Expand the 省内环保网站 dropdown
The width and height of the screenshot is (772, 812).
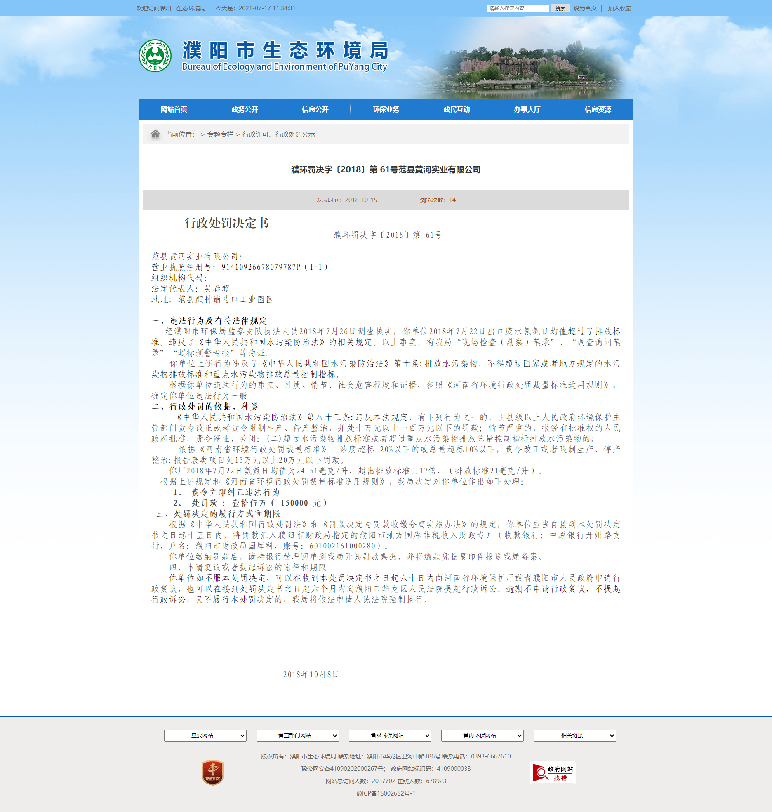tap(482, 736)
